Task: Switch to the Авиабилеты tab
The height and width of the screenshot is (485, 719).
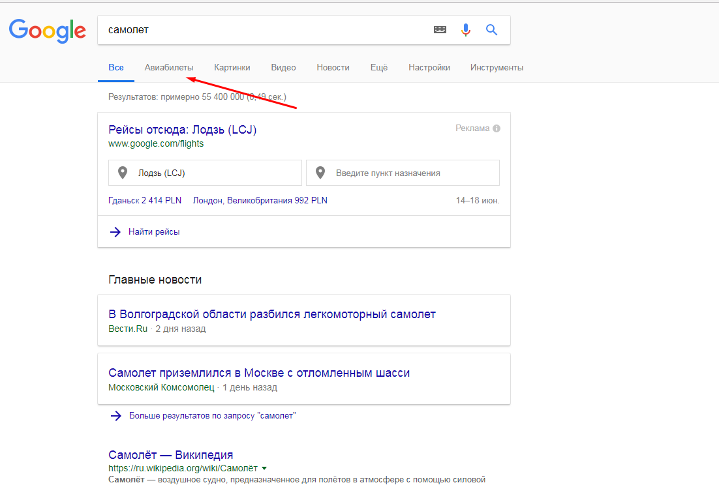Action: coord(169,67)
